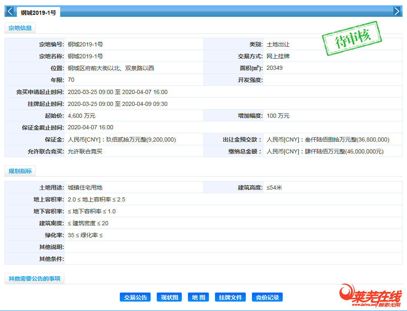Open the 地图 map view
Image resolution: width=407 pixels, height=311 pixels.
[x=198, y=297]
